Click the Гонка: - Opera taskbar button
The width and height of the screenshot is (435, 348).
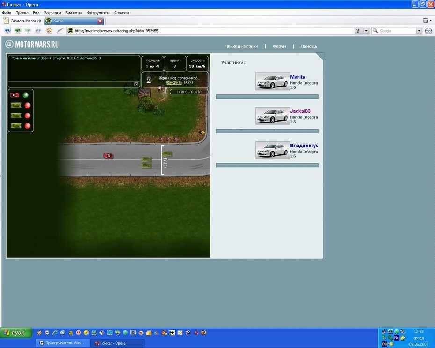pos(117,343)
